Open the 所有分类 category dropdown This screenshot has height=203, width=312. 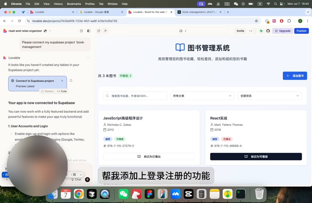(202, 96)
